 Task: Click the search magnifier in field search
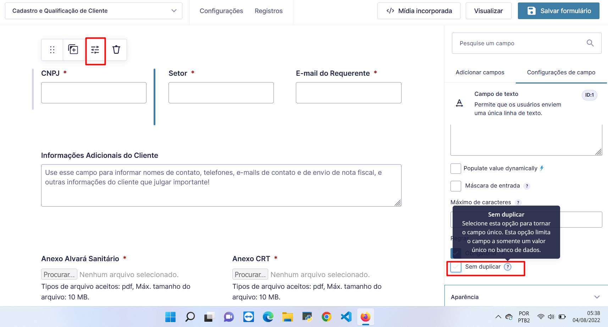(x=590, y=43)
